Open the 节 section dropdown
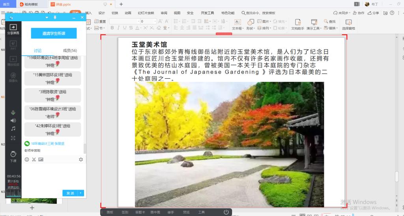404x216 pixels. pos(100,28)
